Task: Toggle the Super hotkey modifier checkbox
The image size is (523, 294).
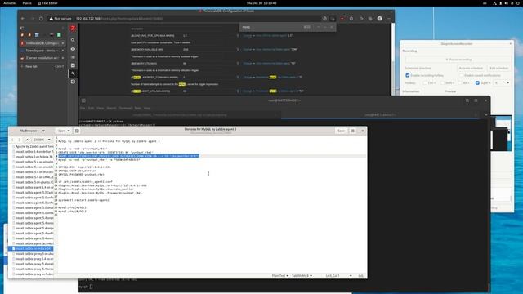Action: 477,83
